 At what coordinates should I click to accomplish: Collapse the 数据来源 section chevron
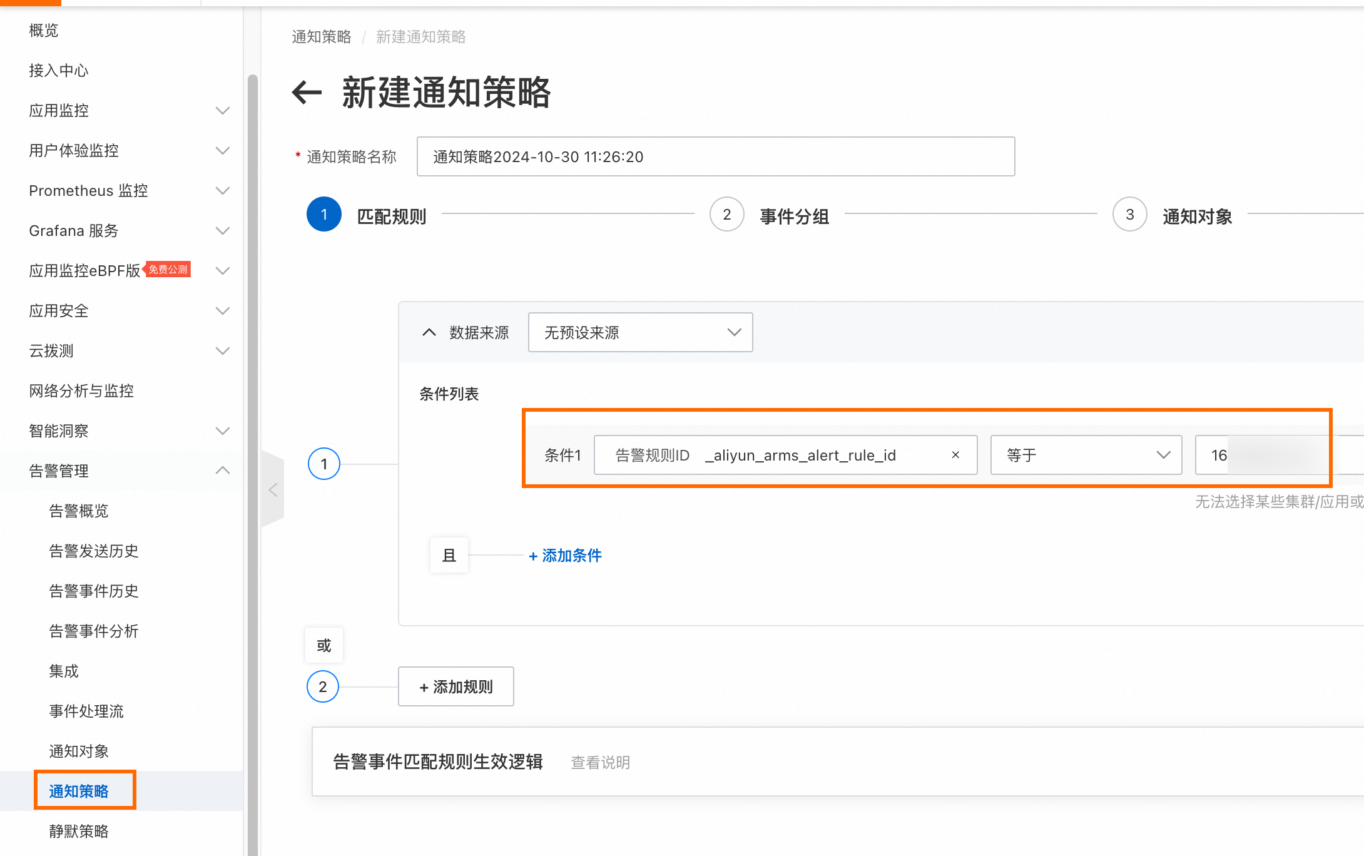click(x=429, y=332)
